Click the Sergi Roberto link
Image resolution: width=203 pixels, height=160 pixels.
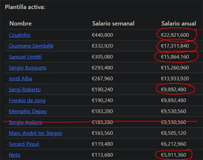tap(24, 89)
